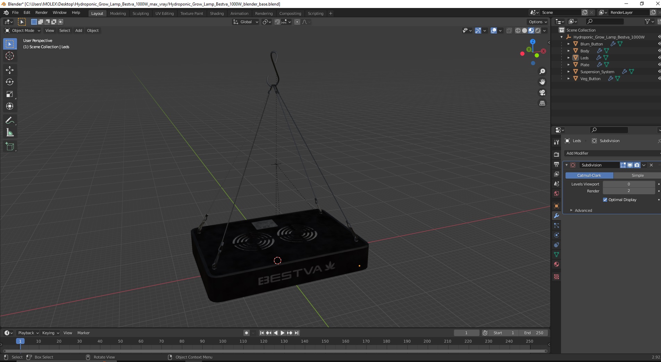Toggle Subdivision modifier viewport display
The height and width of the screenshot is (362, 661).
[x=630, y=165]
